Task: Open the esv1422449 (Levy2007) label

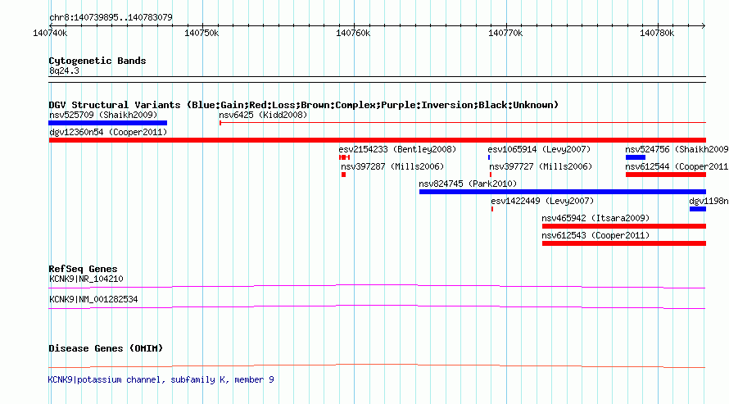Action: [x=542, y=201]
